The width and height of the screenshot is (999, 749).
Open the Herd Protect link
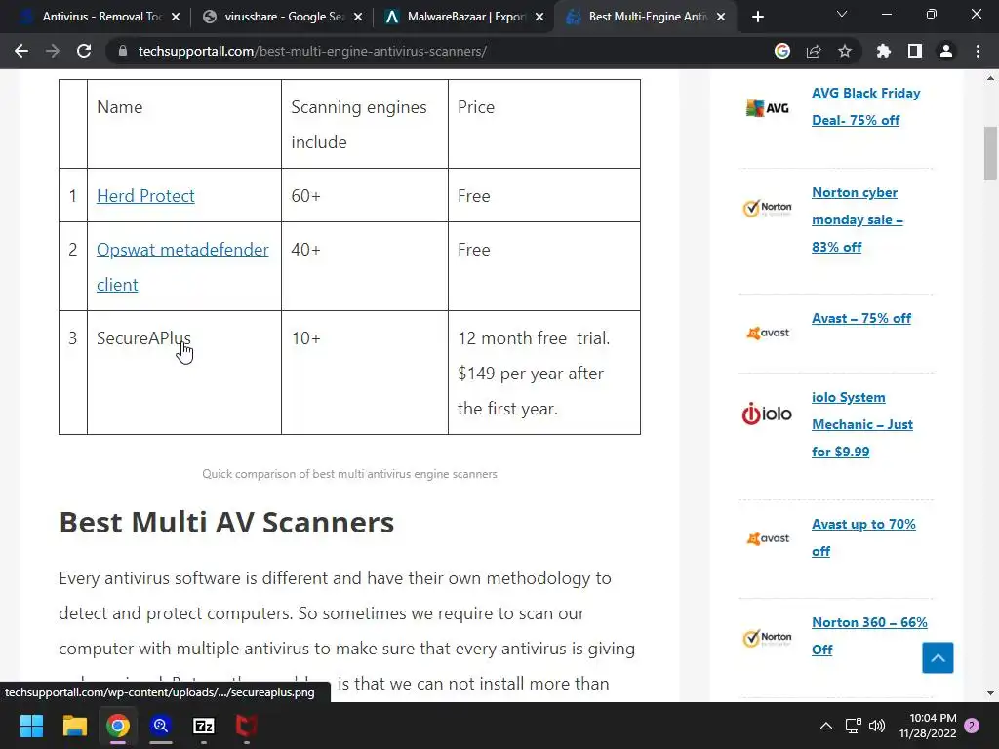[x=145, y=195]
